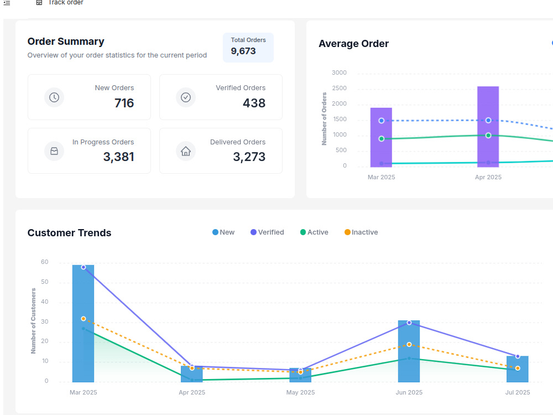553x415 pixels.
Task: Click the Jul 2025 Verified line data point
Action: (x=518, y=356)
